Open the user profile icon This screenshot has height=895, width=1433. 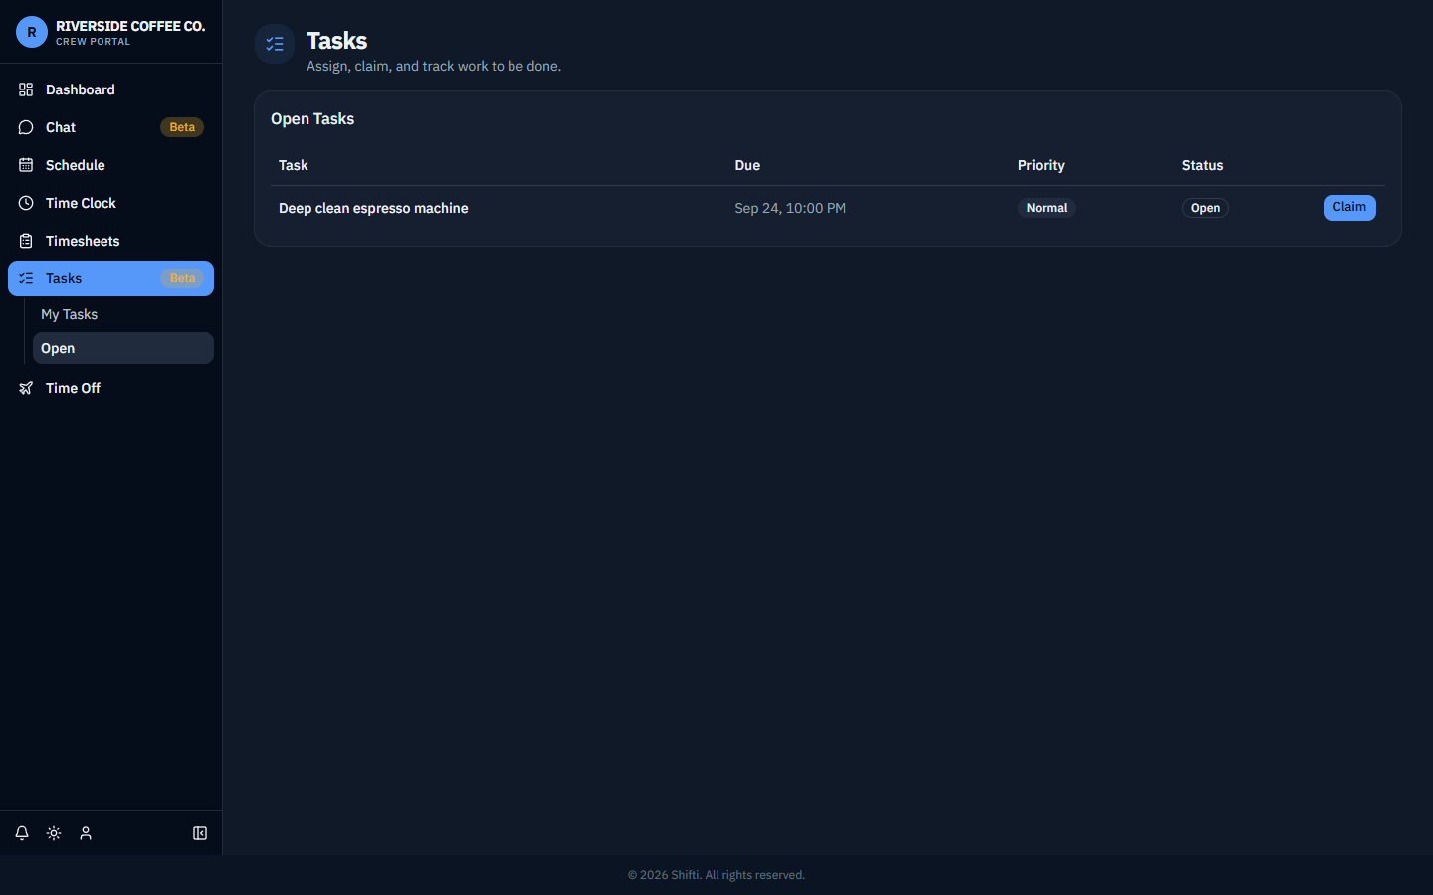click(x=86, y=833)
